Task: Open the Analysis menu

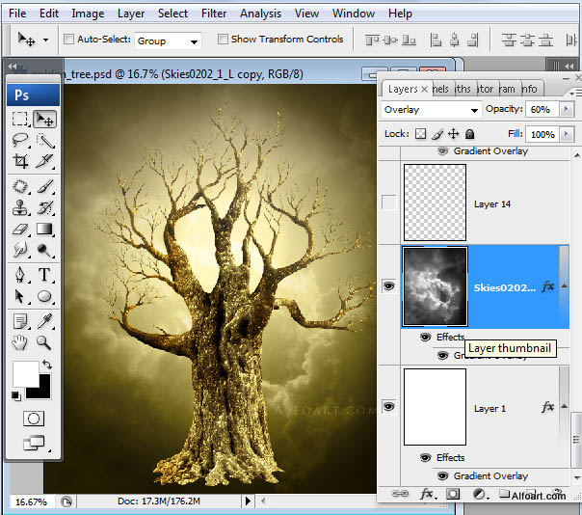Action: pyautogui.click(x=260, y=14)
